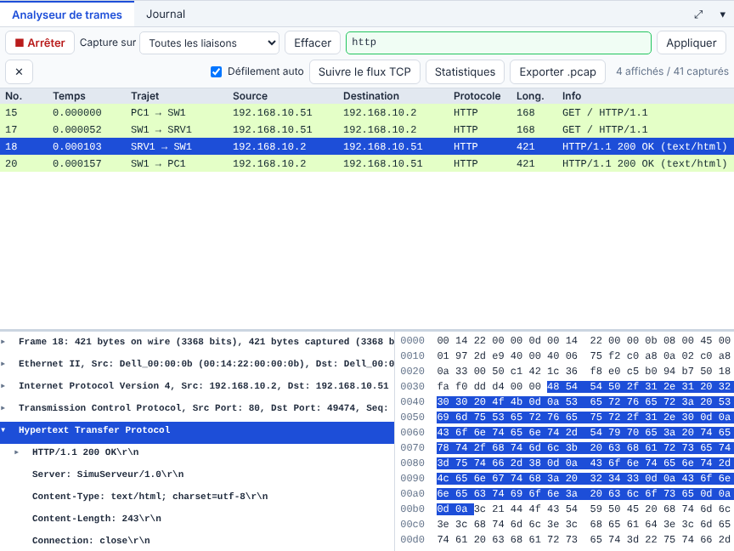This screenshot has height=551, width=734.
Task: Click hex offset 00b0 row label
Action: point(412,508)
